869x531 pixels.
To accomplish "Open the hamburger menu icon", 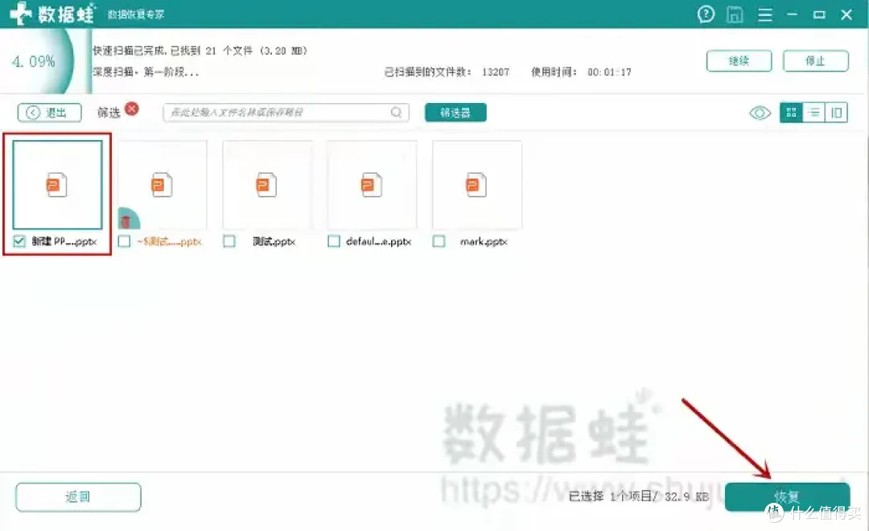I will tap(765, 14).
